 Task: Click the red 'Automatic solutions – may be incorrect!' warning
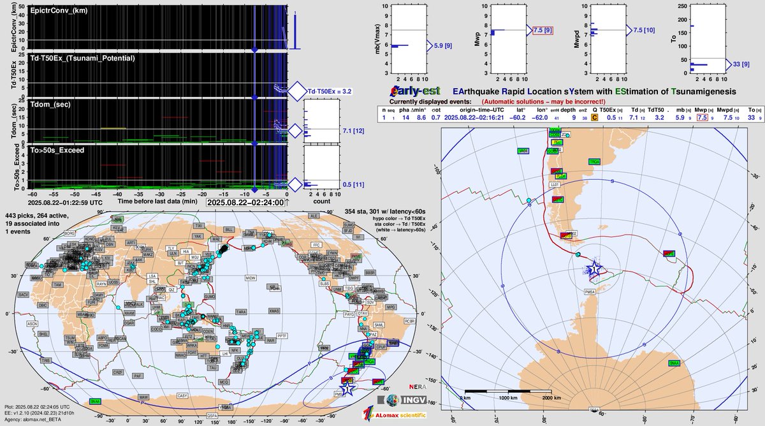pyautogui.click(x=543, y=101)
